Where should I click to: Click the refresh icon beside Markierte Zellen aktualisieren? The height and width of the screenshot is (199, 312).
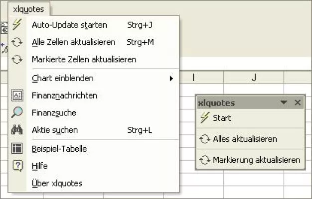(17, 59)
